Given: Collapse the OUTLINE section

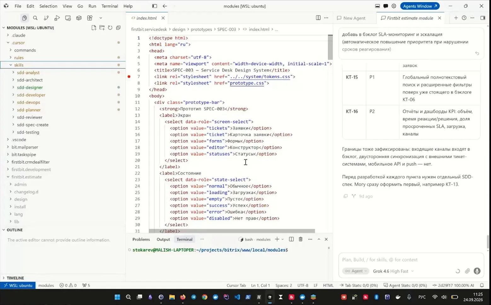Looking at the screenshot, I should [14, 230].
